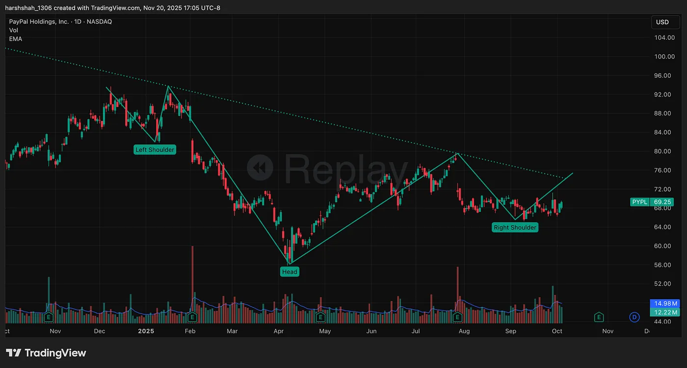687x368 pixels.
Task: Open the earnings E marker above May
Action: click(x=320, y=318)
